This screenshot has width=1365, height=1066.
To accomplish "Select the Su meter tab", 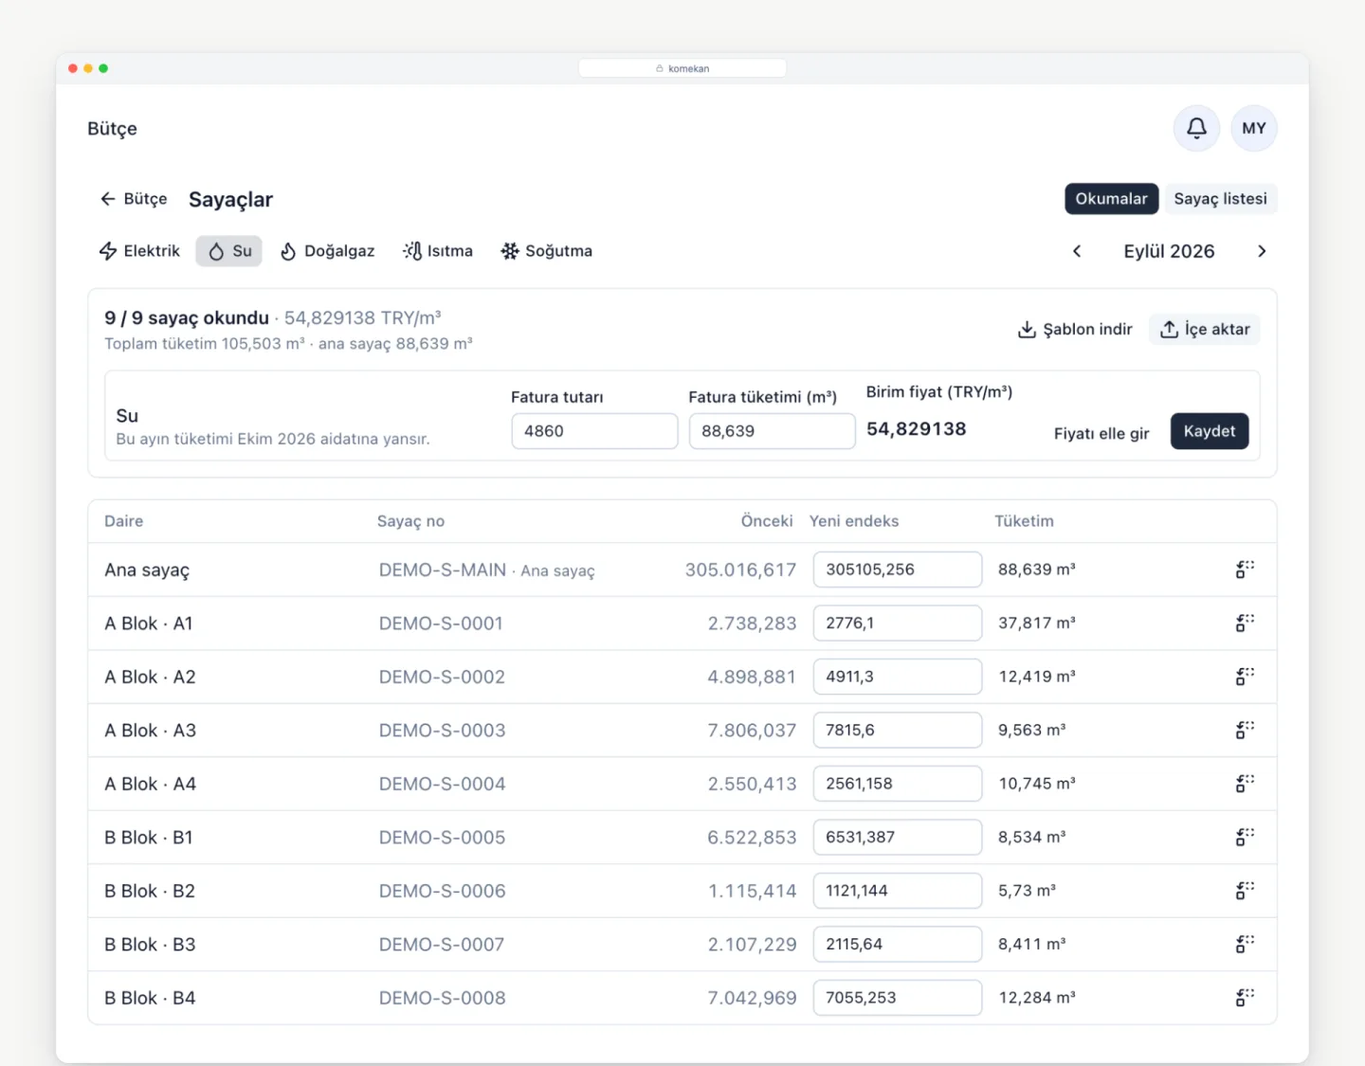I will (x=229, y=251).
